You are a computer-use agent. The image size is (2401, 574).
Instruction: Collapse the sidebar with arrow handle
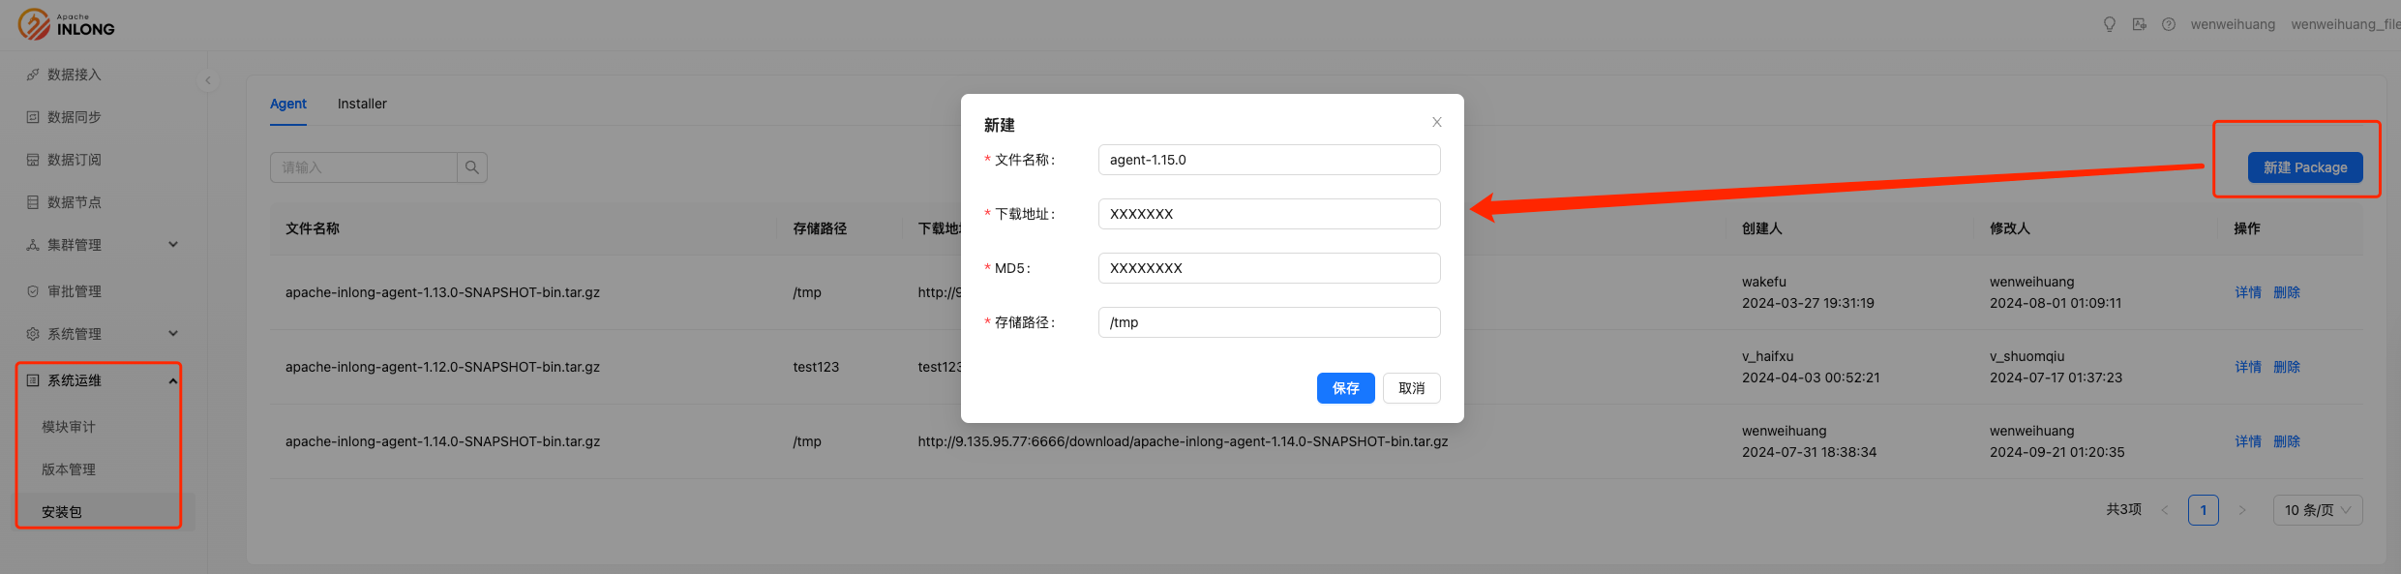pyautogui.click(x=208, y=80)
